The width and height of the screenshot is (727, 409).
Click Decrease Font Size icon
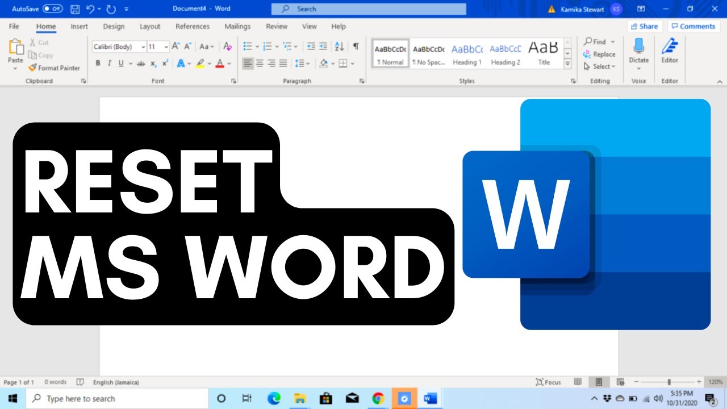[x=187, y=47]
